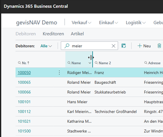Expand the Einkauf menu

click(x=108, y=23)
